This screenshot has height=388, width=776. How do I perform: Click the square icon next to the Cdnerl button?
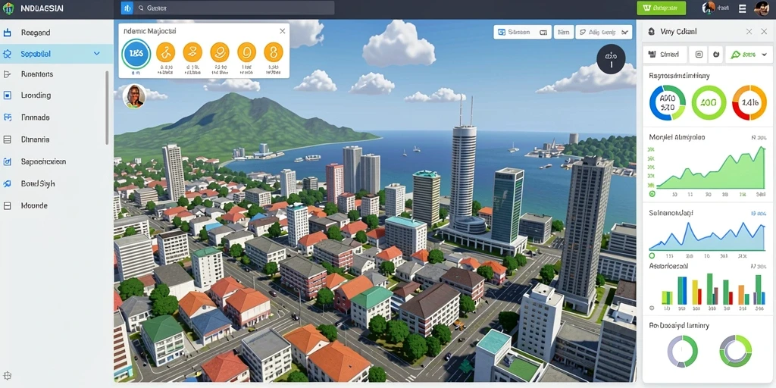[x=699, y=55]
